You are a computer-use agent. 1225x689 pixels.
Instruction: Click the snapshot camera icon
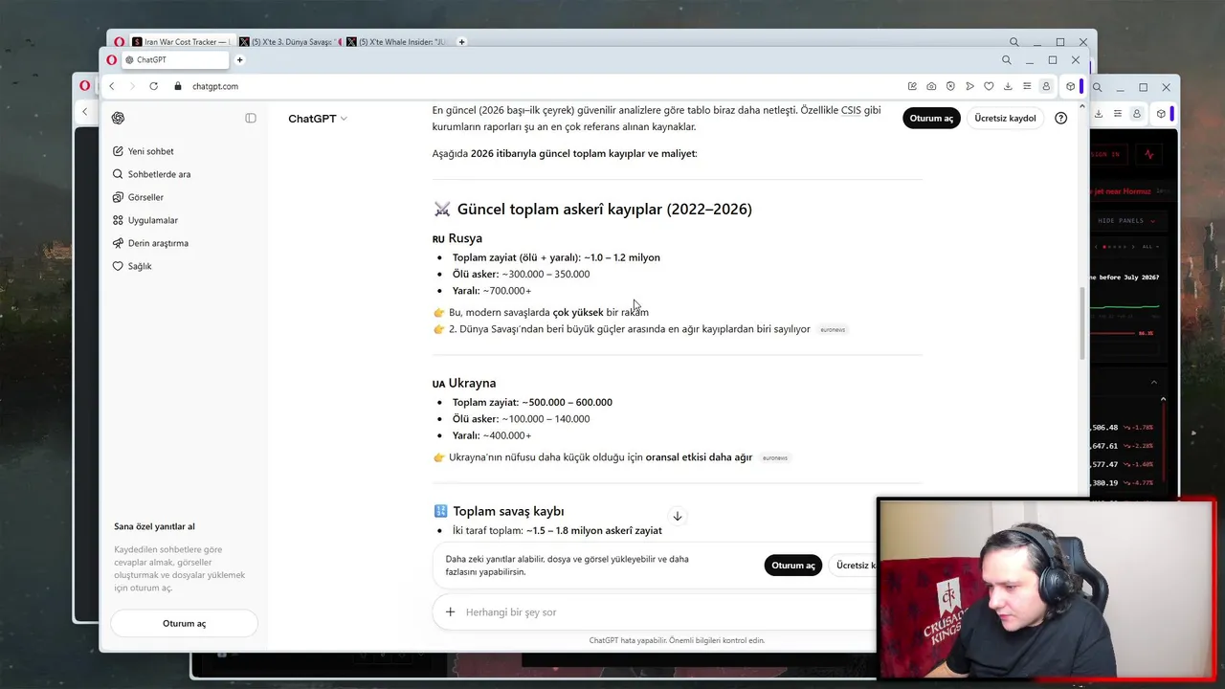click(931, 86)
